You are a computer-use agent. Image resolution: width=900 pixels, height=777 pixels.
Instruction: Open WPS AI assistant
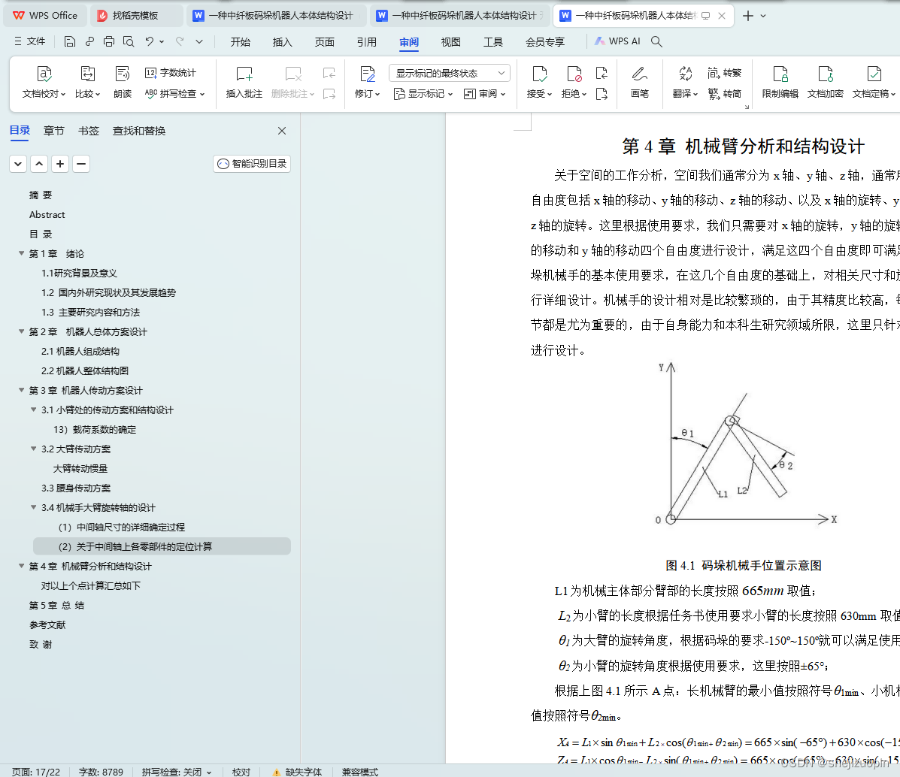(617, 41)
